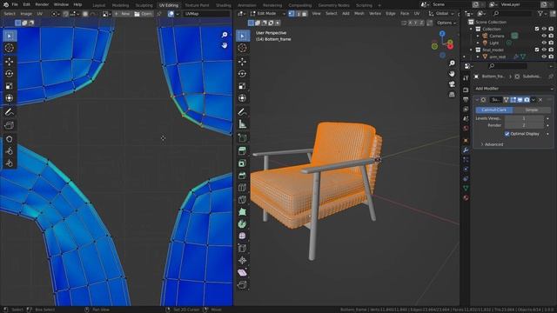Select the Inset Faces tool
Image resolution: width=557 pixels, height=313 pixels.
point(242,163)
